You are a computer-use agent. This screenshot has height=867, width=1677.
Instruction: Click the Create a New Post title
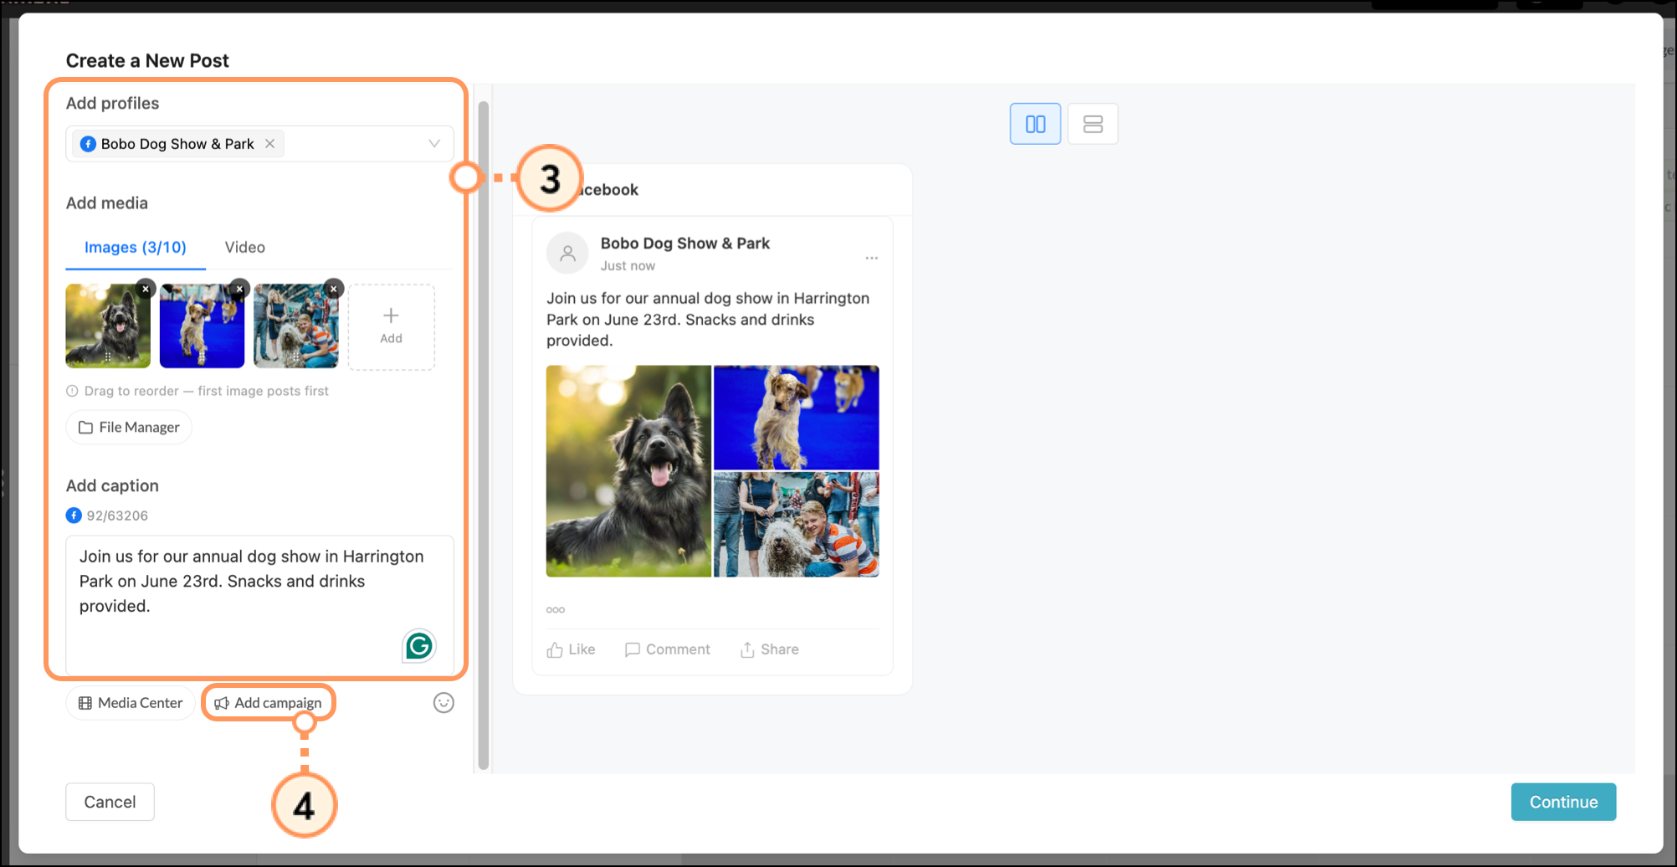click(147, 61)
